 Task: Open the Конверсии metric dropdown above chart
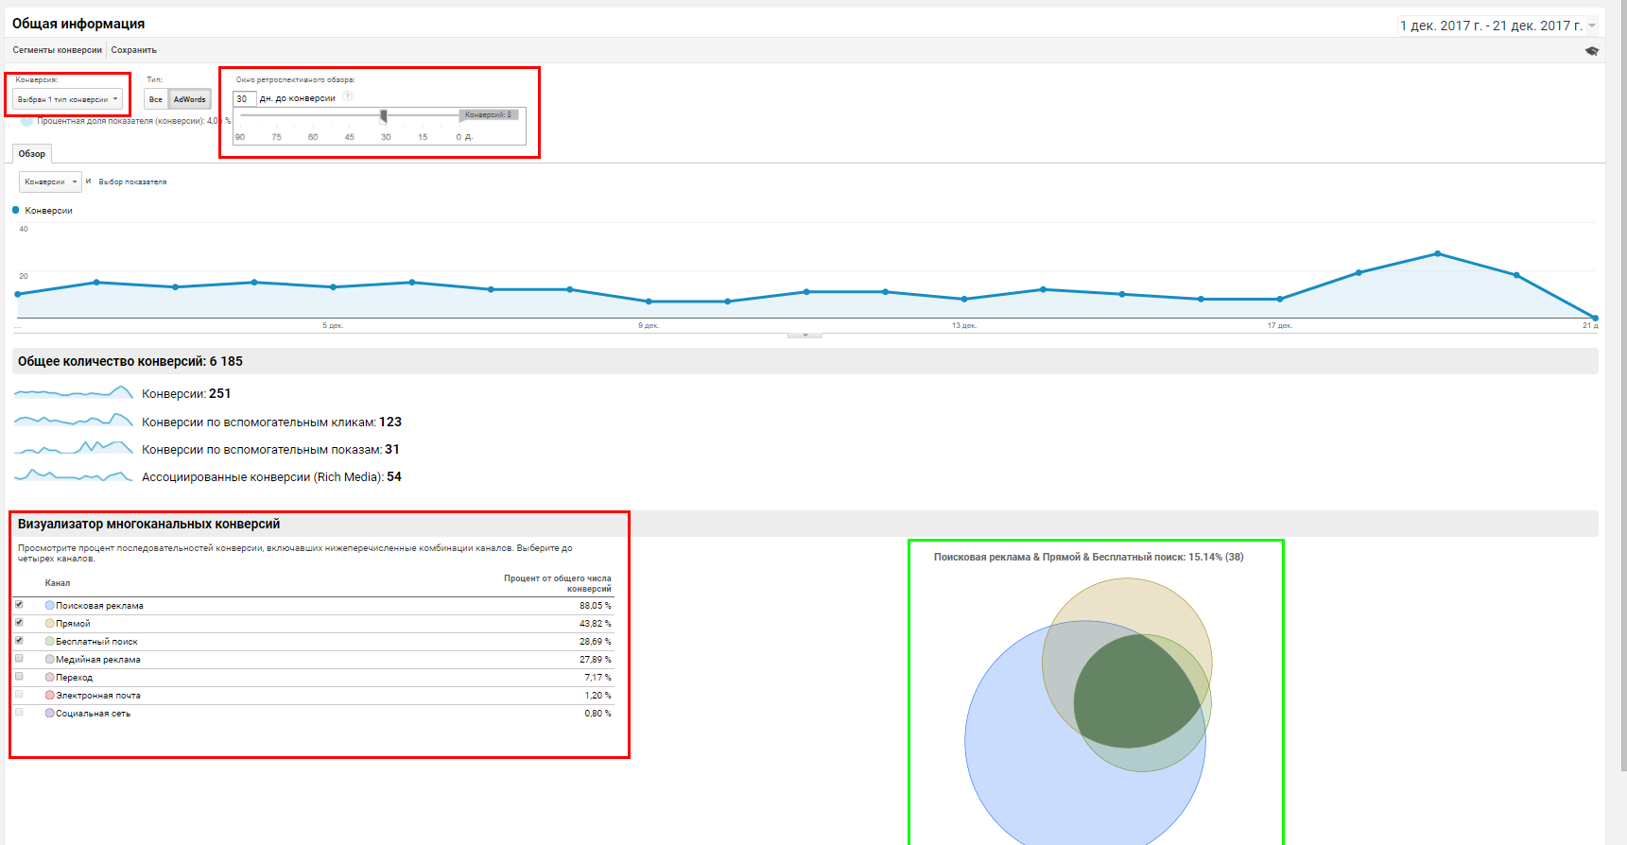(x=51, y=181)
